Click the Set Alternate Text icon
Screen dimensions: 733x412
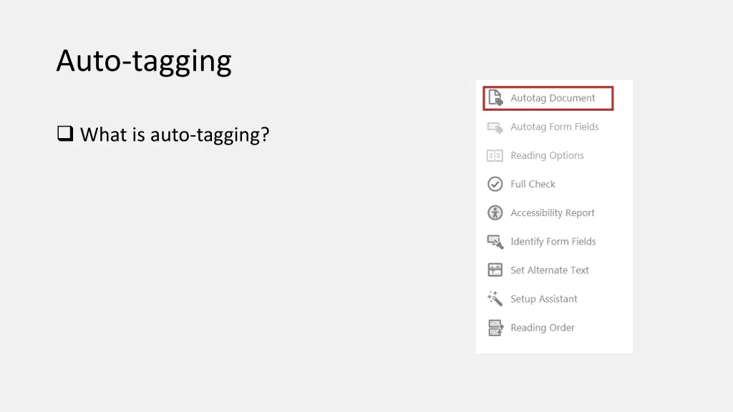[495, 270]
